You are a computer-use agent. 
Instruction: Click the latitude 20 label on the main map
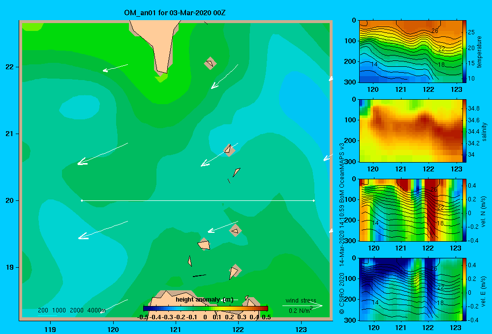10,200
